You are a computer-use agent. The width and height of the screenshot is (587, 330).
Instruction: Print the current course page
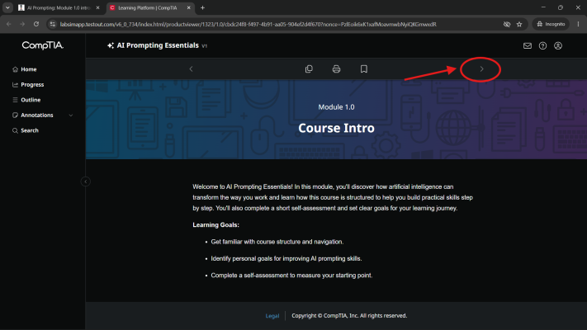coord(336,68)
